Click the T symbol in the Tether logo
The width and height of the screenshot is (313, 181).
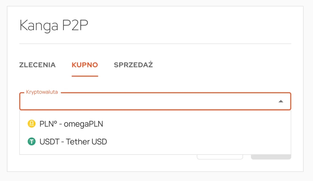(x=31, y=142)
